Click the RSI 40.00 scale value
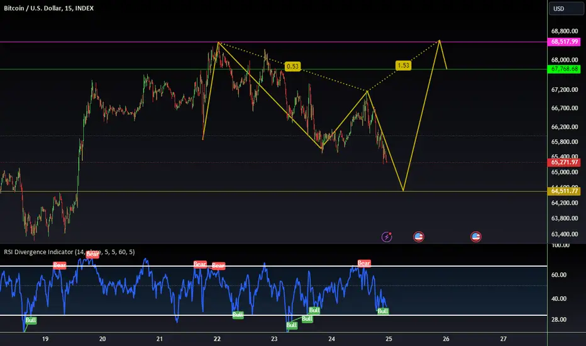The height and width of the screenshot is (346, 586). [x=559, y=298]
